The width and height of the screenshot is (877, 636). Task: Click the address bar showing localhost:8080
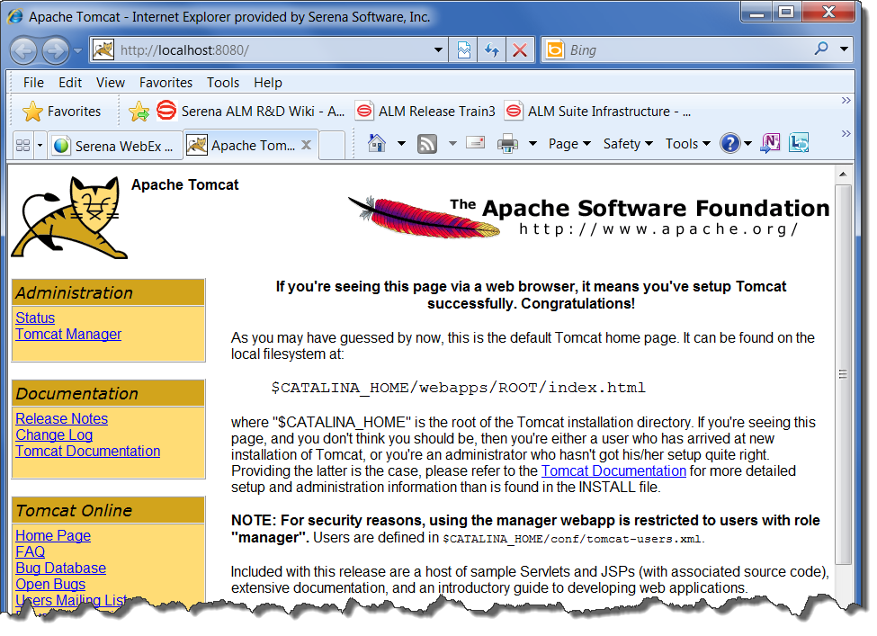268,50
